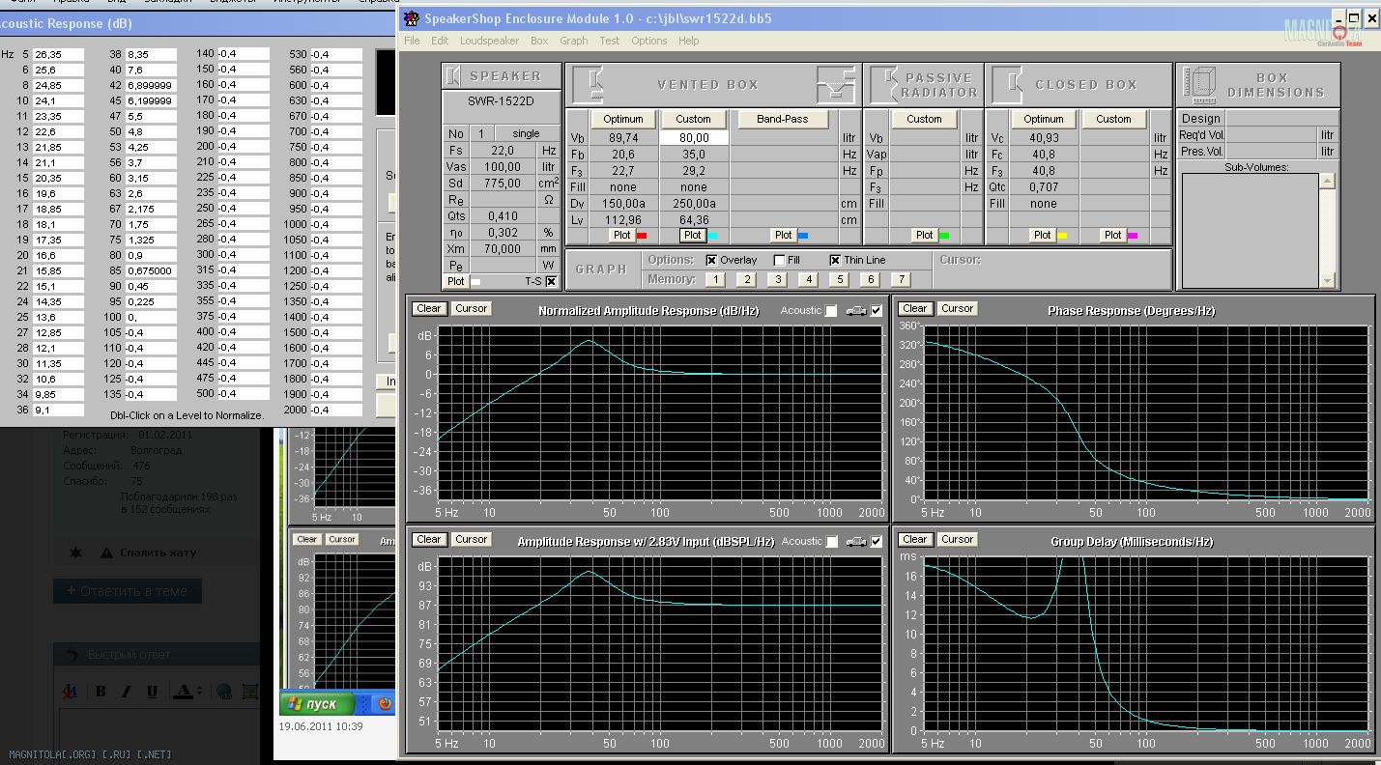The image size is (1381, 765).
Task: Click the Closed Box enclosure icon
Action: click(1008, 84)
